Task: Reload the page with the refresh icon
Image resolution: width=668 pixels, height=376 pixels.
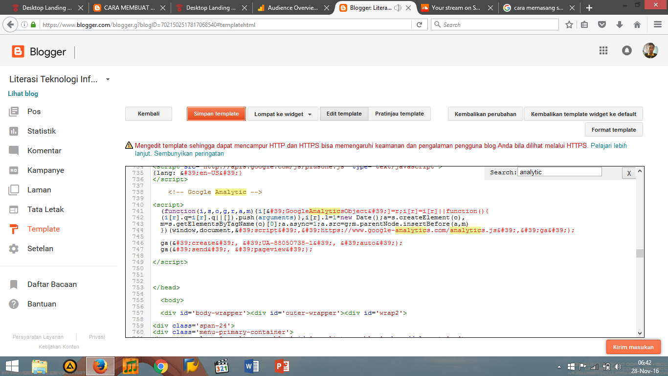Action: tap(419, 24)
